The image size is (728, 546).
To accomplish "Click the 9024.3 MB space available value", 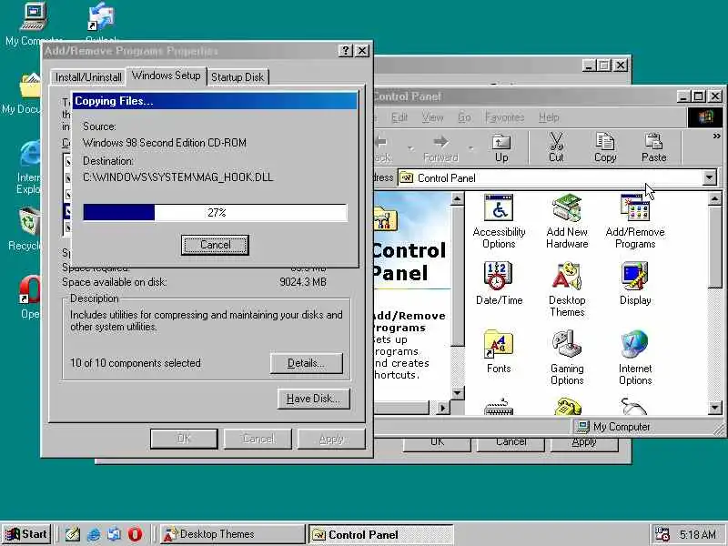I will tap(303, 282).
